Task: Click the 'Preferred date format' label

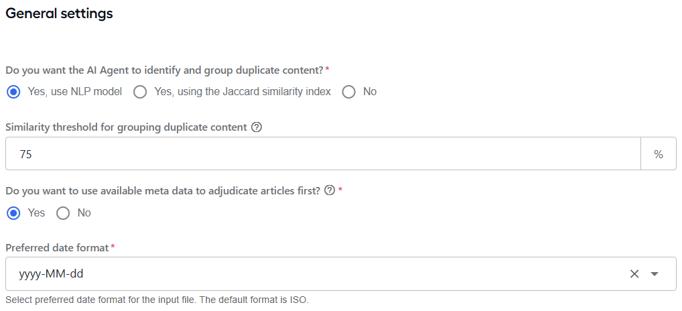Action: pos(57,248)
